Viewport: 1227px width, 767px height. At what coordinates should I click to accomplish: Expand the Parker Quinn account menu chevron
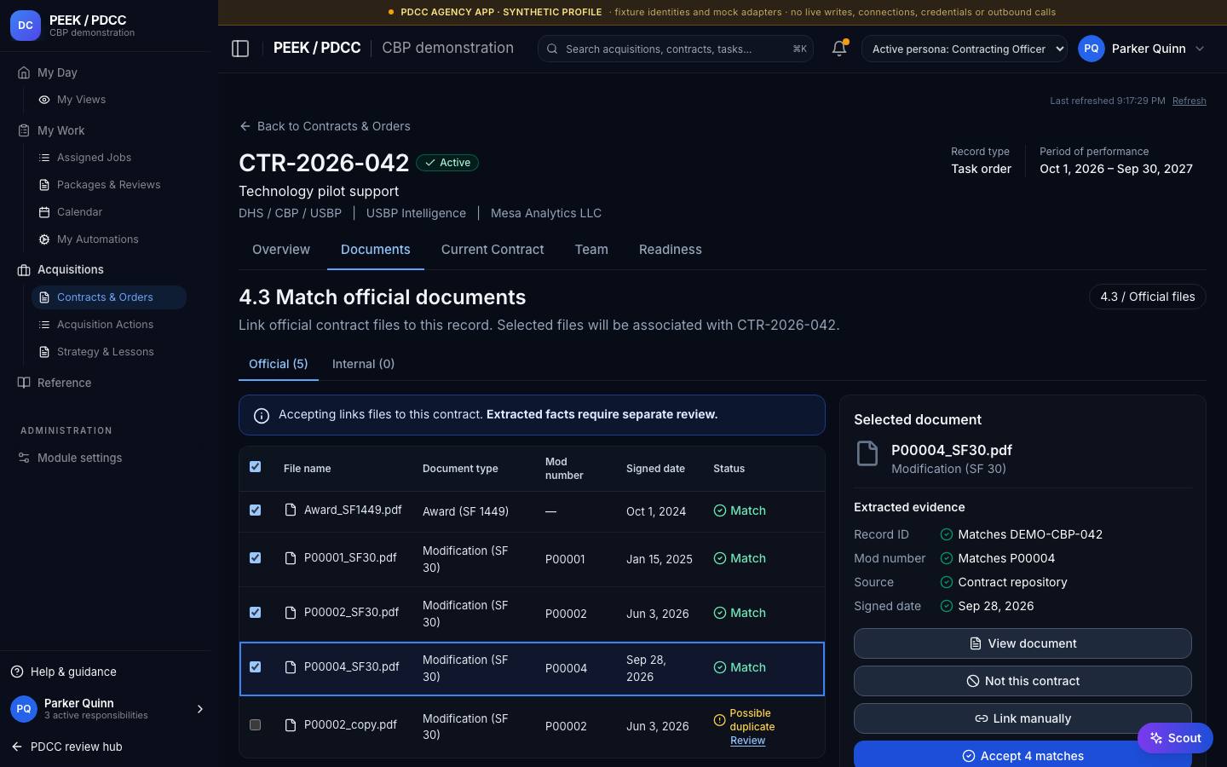point(1200,49)
